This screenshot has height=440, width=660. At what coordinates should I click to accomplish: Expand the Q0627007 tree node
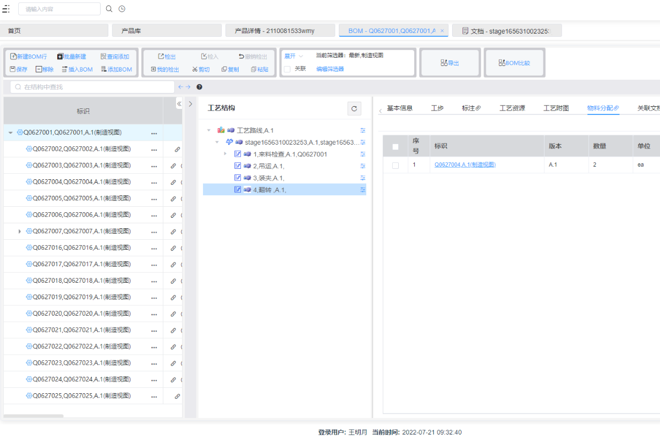(20, 232)
